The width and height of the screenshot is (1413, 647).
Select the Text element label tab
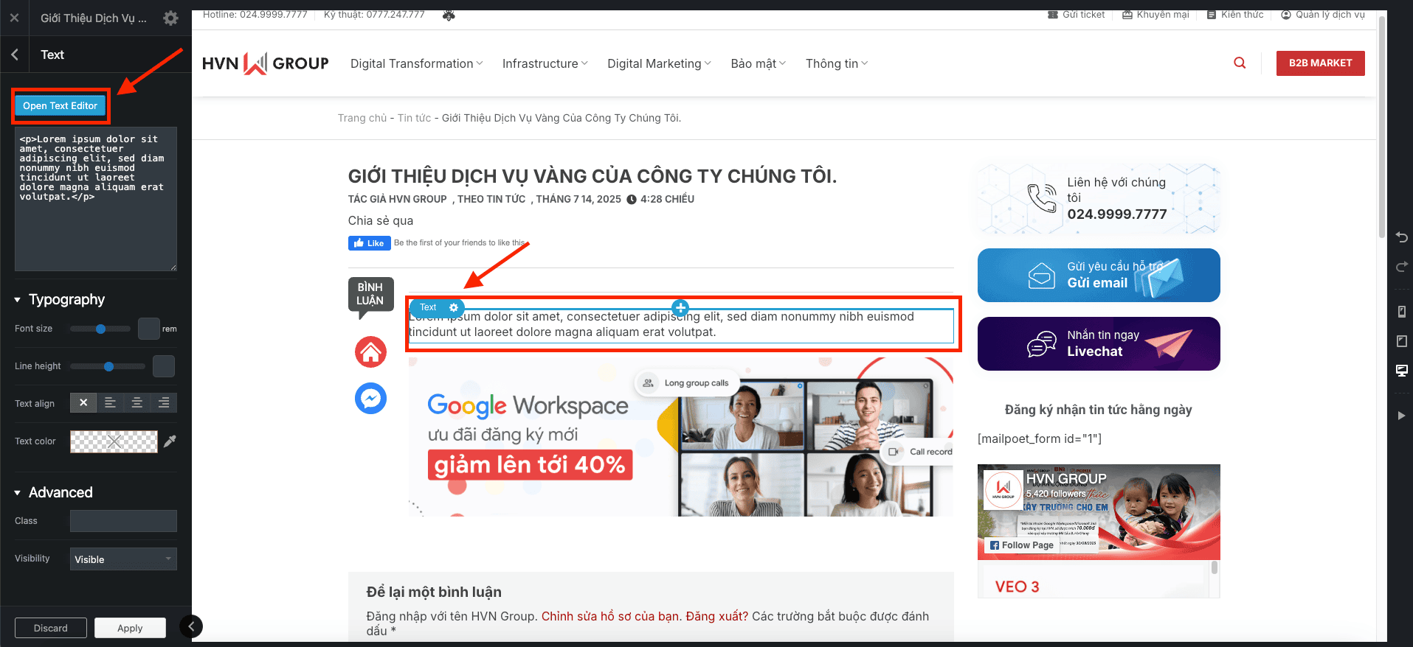pos(428,307)
